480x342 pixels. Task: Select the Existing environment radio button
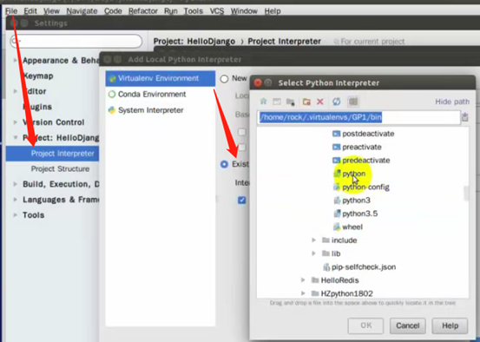pos(225,164)
